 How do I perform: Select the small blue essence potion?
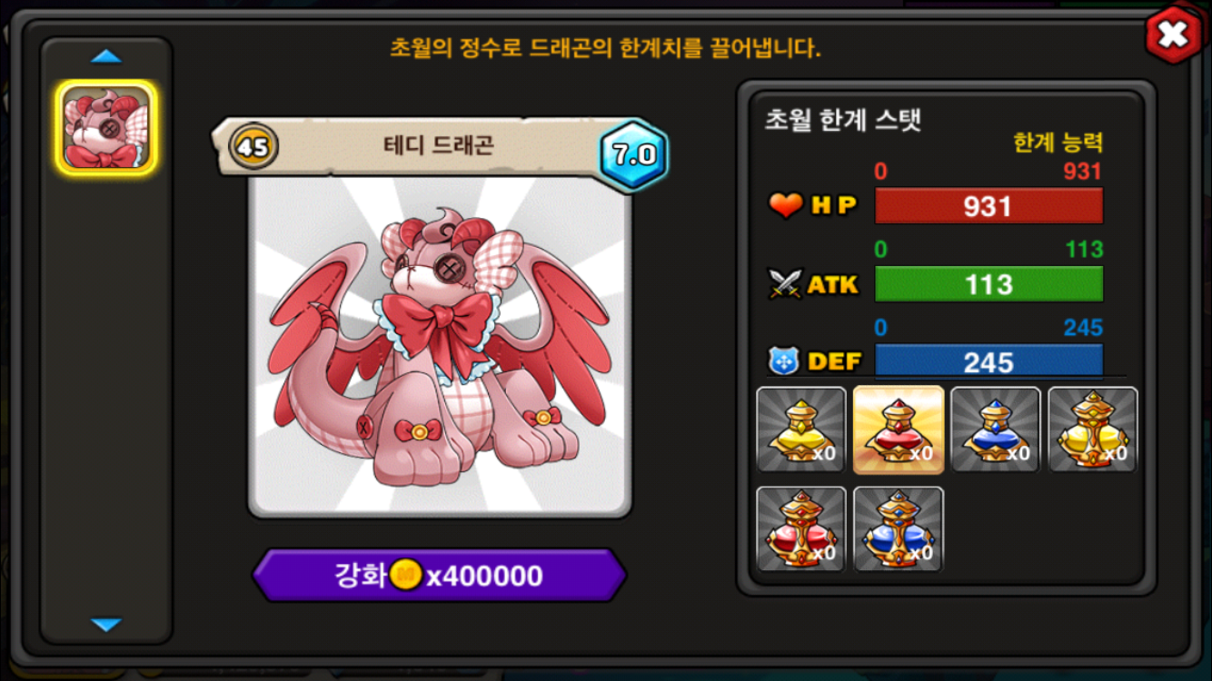(996, 429)
